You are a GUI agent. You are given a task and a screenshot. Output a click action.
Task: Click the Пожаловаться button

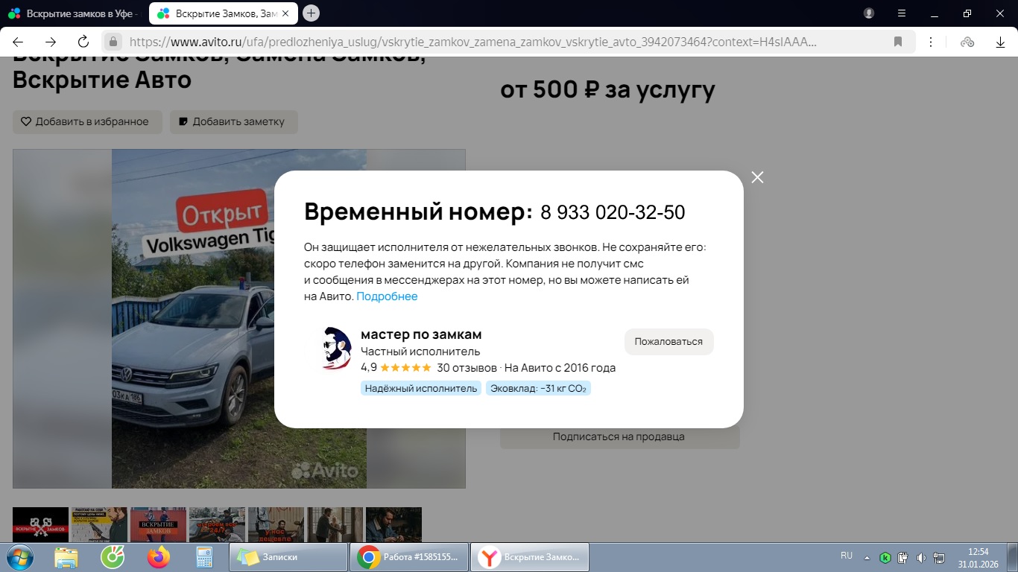668,342
